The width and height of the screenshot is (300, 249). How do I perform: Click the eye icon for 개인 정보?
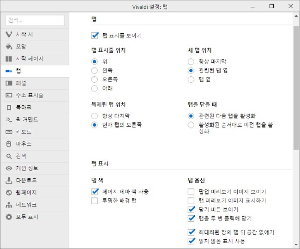(x=9, y=168)
